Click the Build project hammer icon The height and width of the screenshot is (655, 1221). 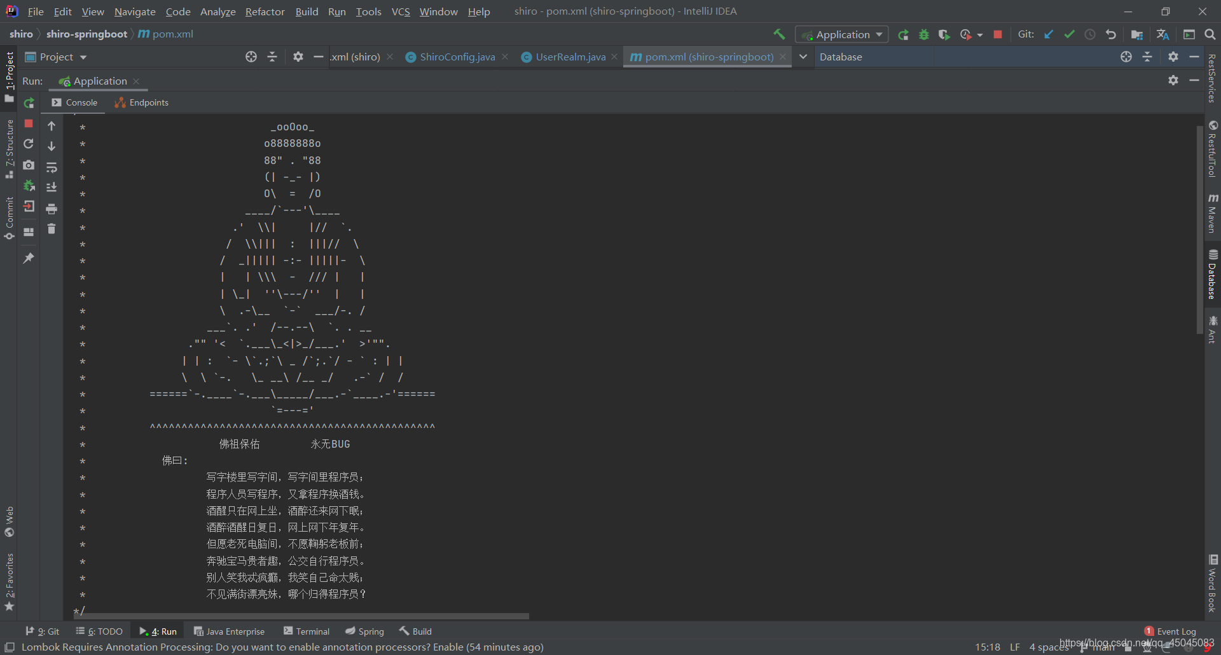[x=779, y=34]
